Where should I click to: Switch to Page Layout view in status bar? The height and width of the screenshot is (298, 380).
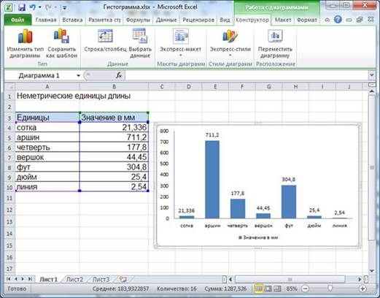tap(268, 289)
